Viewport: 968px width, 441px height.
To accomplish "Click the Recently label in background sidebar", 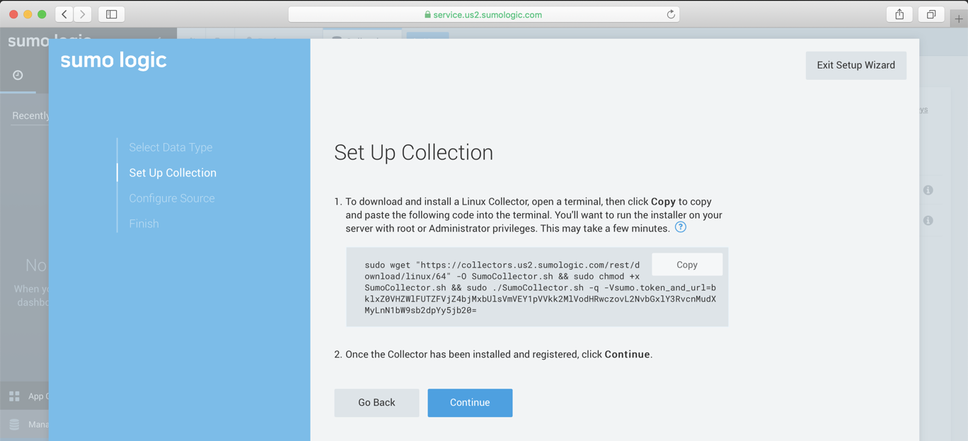I will (30, 115).
